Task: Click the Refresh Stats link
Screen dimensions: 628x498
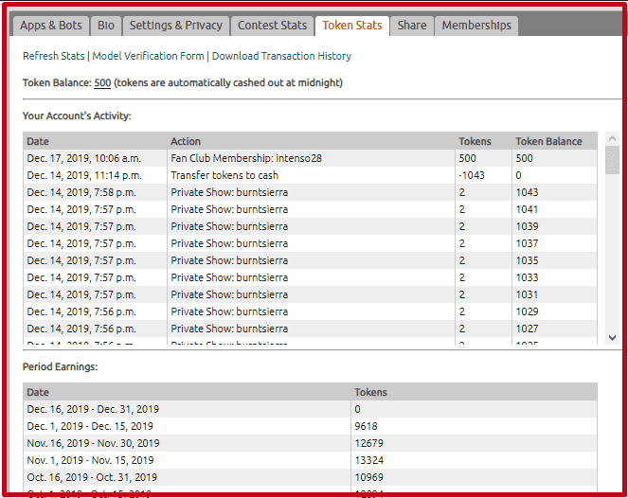Action: [x=54, y=57]
